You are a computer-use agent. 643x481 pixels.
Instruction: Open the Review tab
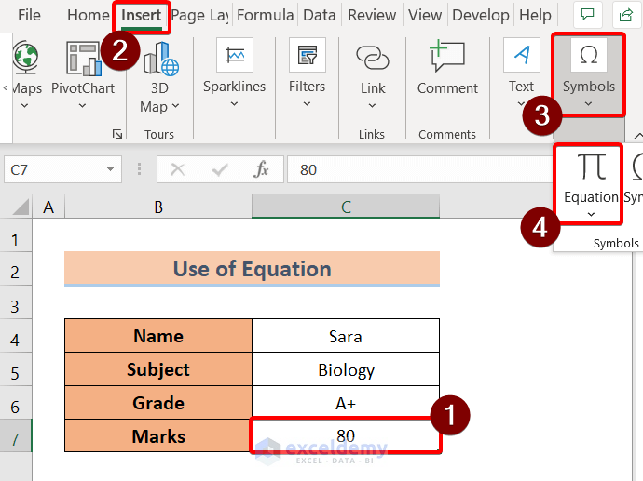point(371,15)
